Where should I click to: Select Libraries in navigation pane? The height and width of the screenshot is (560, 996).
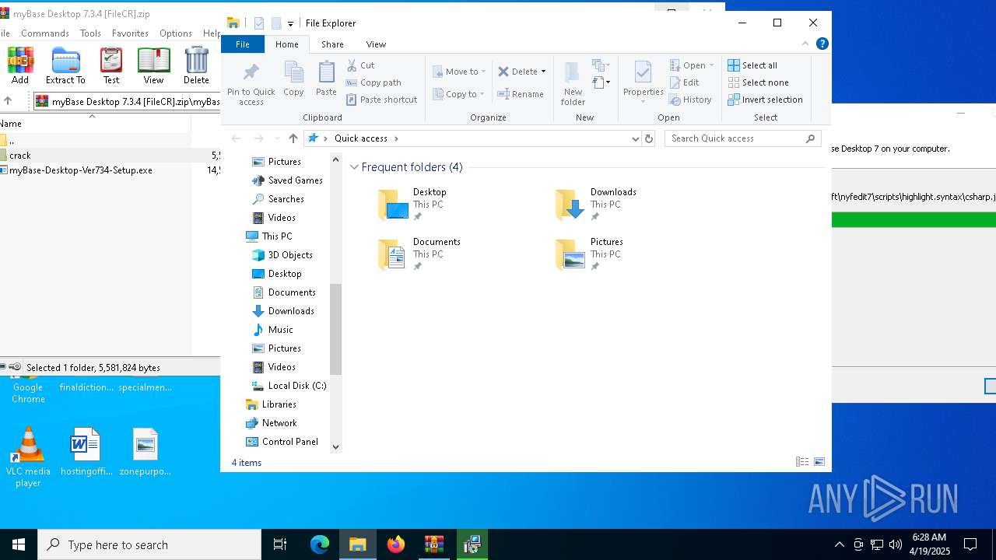point(271,404)
